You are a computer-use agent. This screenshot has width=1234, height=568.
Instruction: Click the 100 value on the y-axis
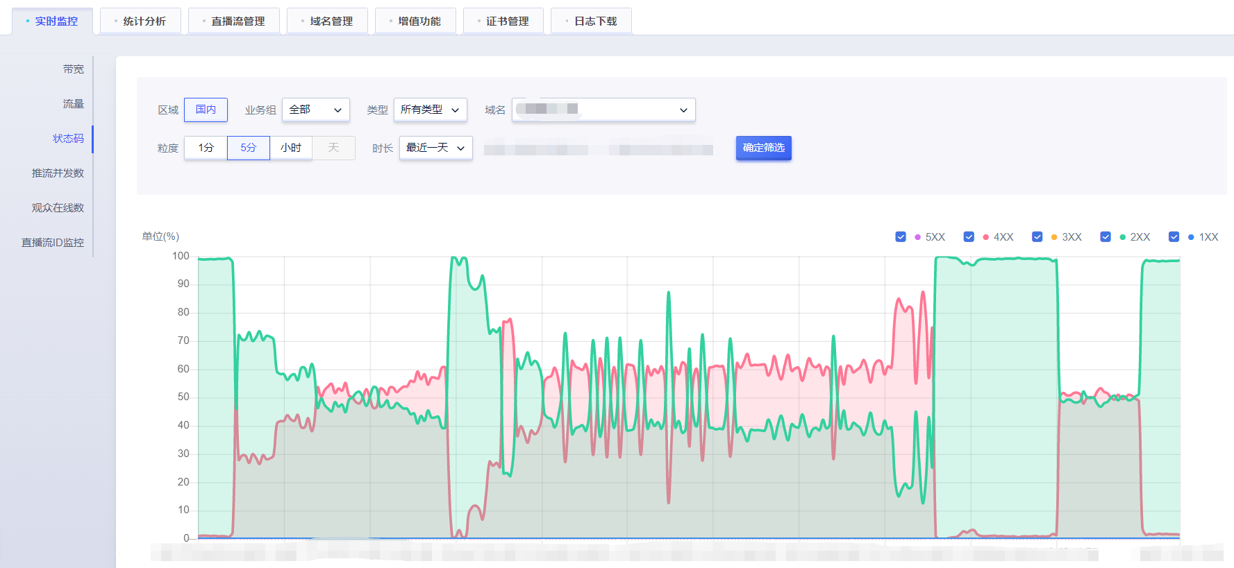click(x=181, y=256)
